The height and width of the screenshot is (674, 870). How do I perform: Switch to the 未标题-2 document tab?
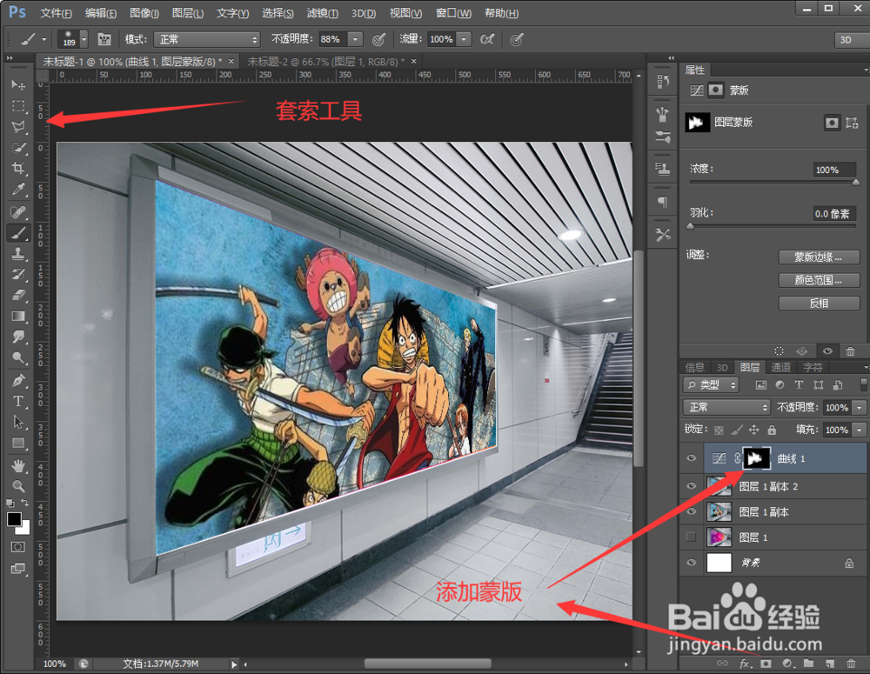point(325,62)
